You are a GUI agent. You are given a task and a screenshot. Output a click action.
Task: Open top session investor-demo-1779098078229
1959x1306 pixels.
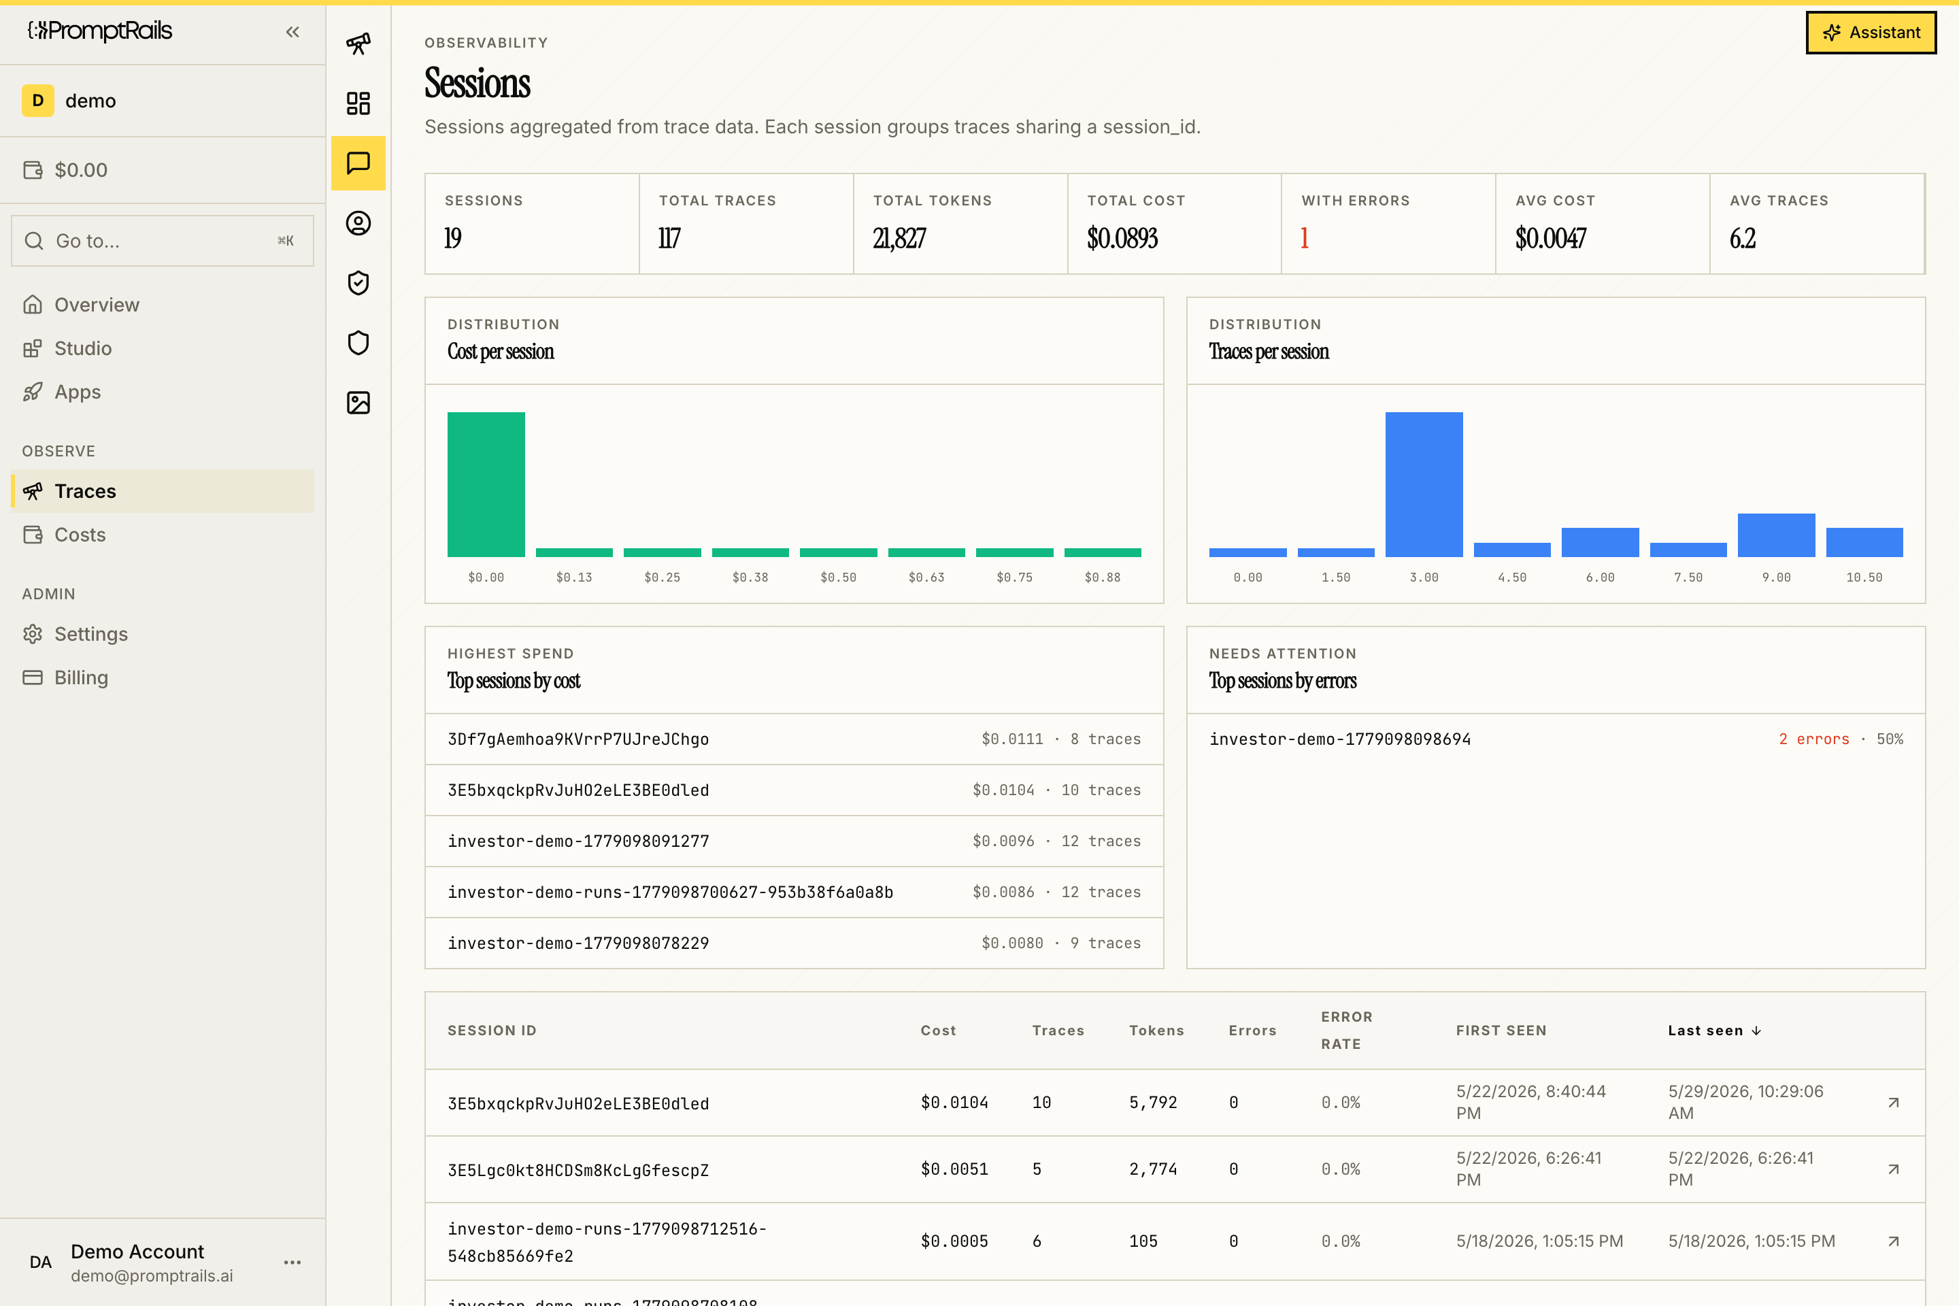(x=794, y=943)
